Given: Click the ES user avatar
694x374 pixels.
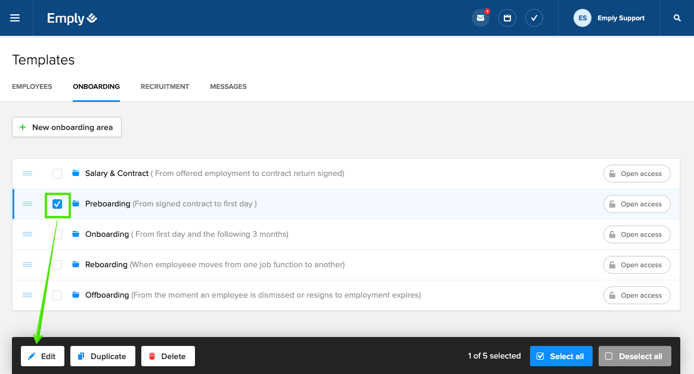Looking at the screenshot, I should click(583, 18).
